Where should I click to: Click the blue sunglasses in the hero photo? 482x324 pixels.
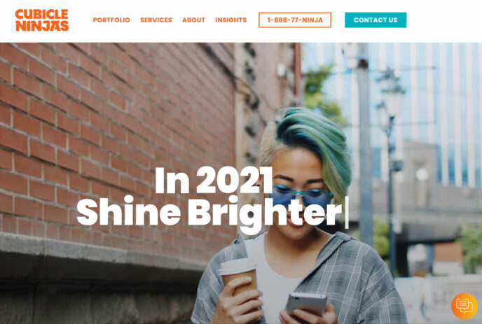[301, 197]
